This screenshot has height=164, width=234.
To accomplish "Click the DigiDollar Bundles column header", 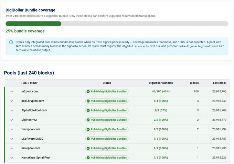I will [x=161, y=83].
